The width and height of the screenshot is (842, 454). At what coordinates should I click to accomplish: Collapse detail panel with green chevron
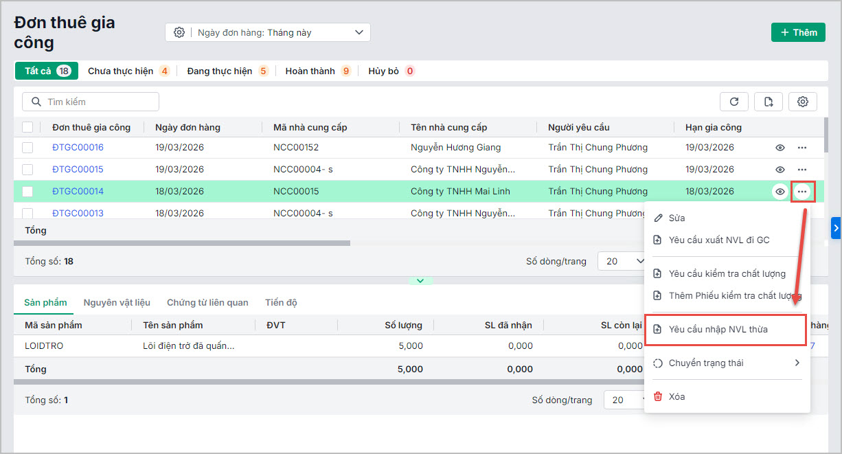click(420, 281)
